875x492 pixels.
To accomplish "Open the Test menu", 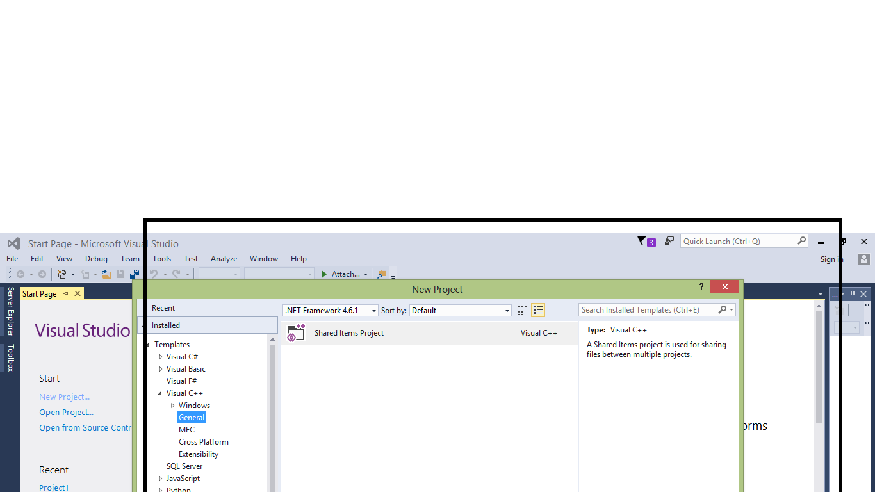I will [x=191, y=259].
